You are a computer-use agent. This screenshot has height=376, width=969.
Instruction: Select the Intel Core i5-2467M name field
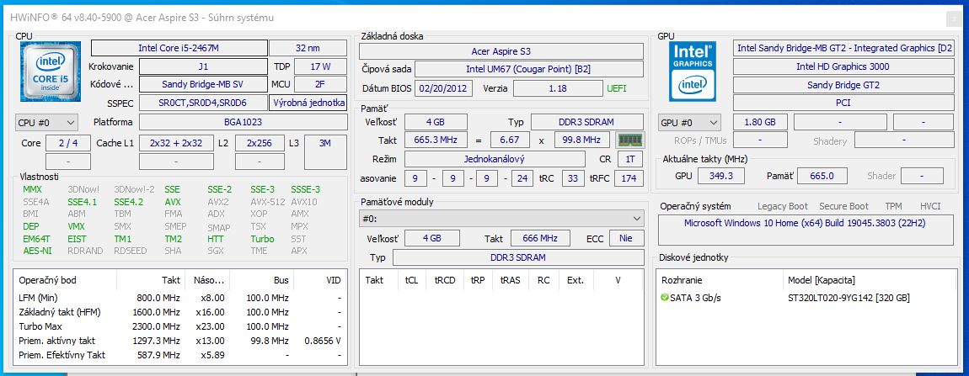tap(179, 48)
